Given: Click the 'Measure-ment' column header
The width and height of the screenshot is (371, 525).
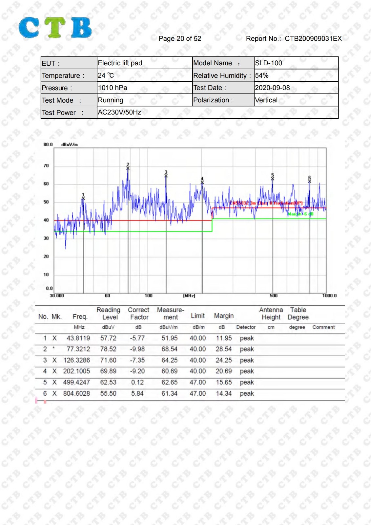Looking at the screenshot, I should (x=171, y=313).
